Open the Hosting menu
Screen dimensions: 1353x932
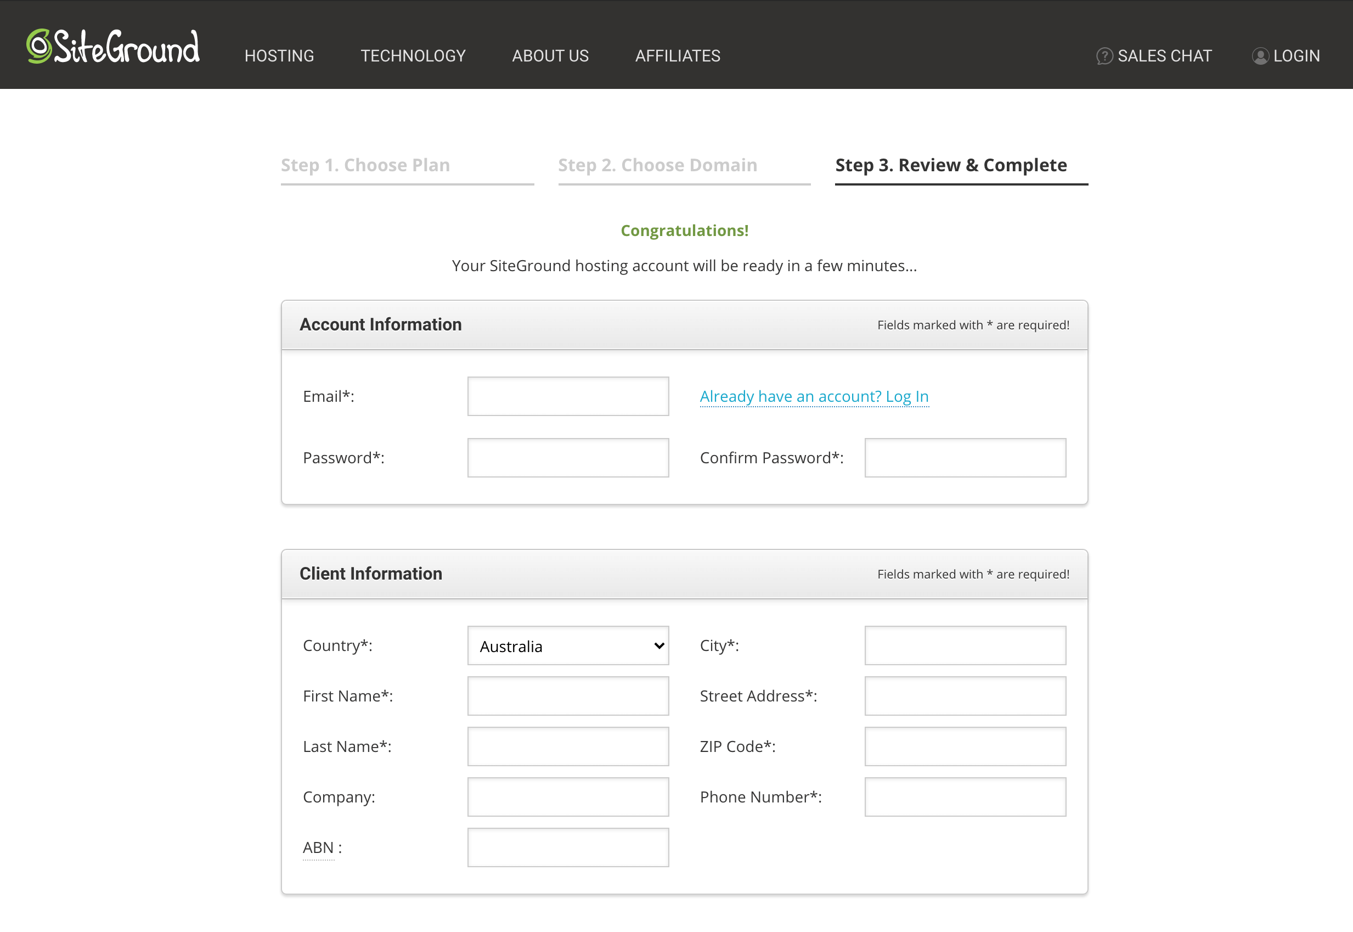pyautogui.click(x=279, y=56)
